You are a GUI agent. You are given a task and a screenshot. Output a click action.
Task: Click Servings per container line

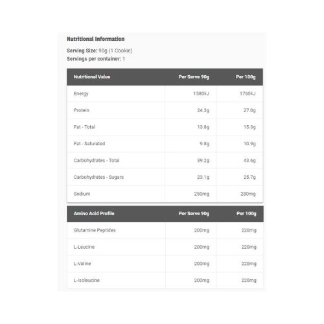click(96, 59)
